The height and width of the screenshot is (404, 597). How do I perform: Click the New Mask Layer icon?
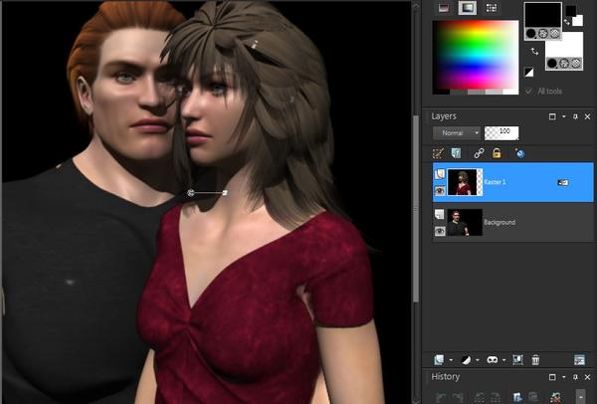click(493, 359)
